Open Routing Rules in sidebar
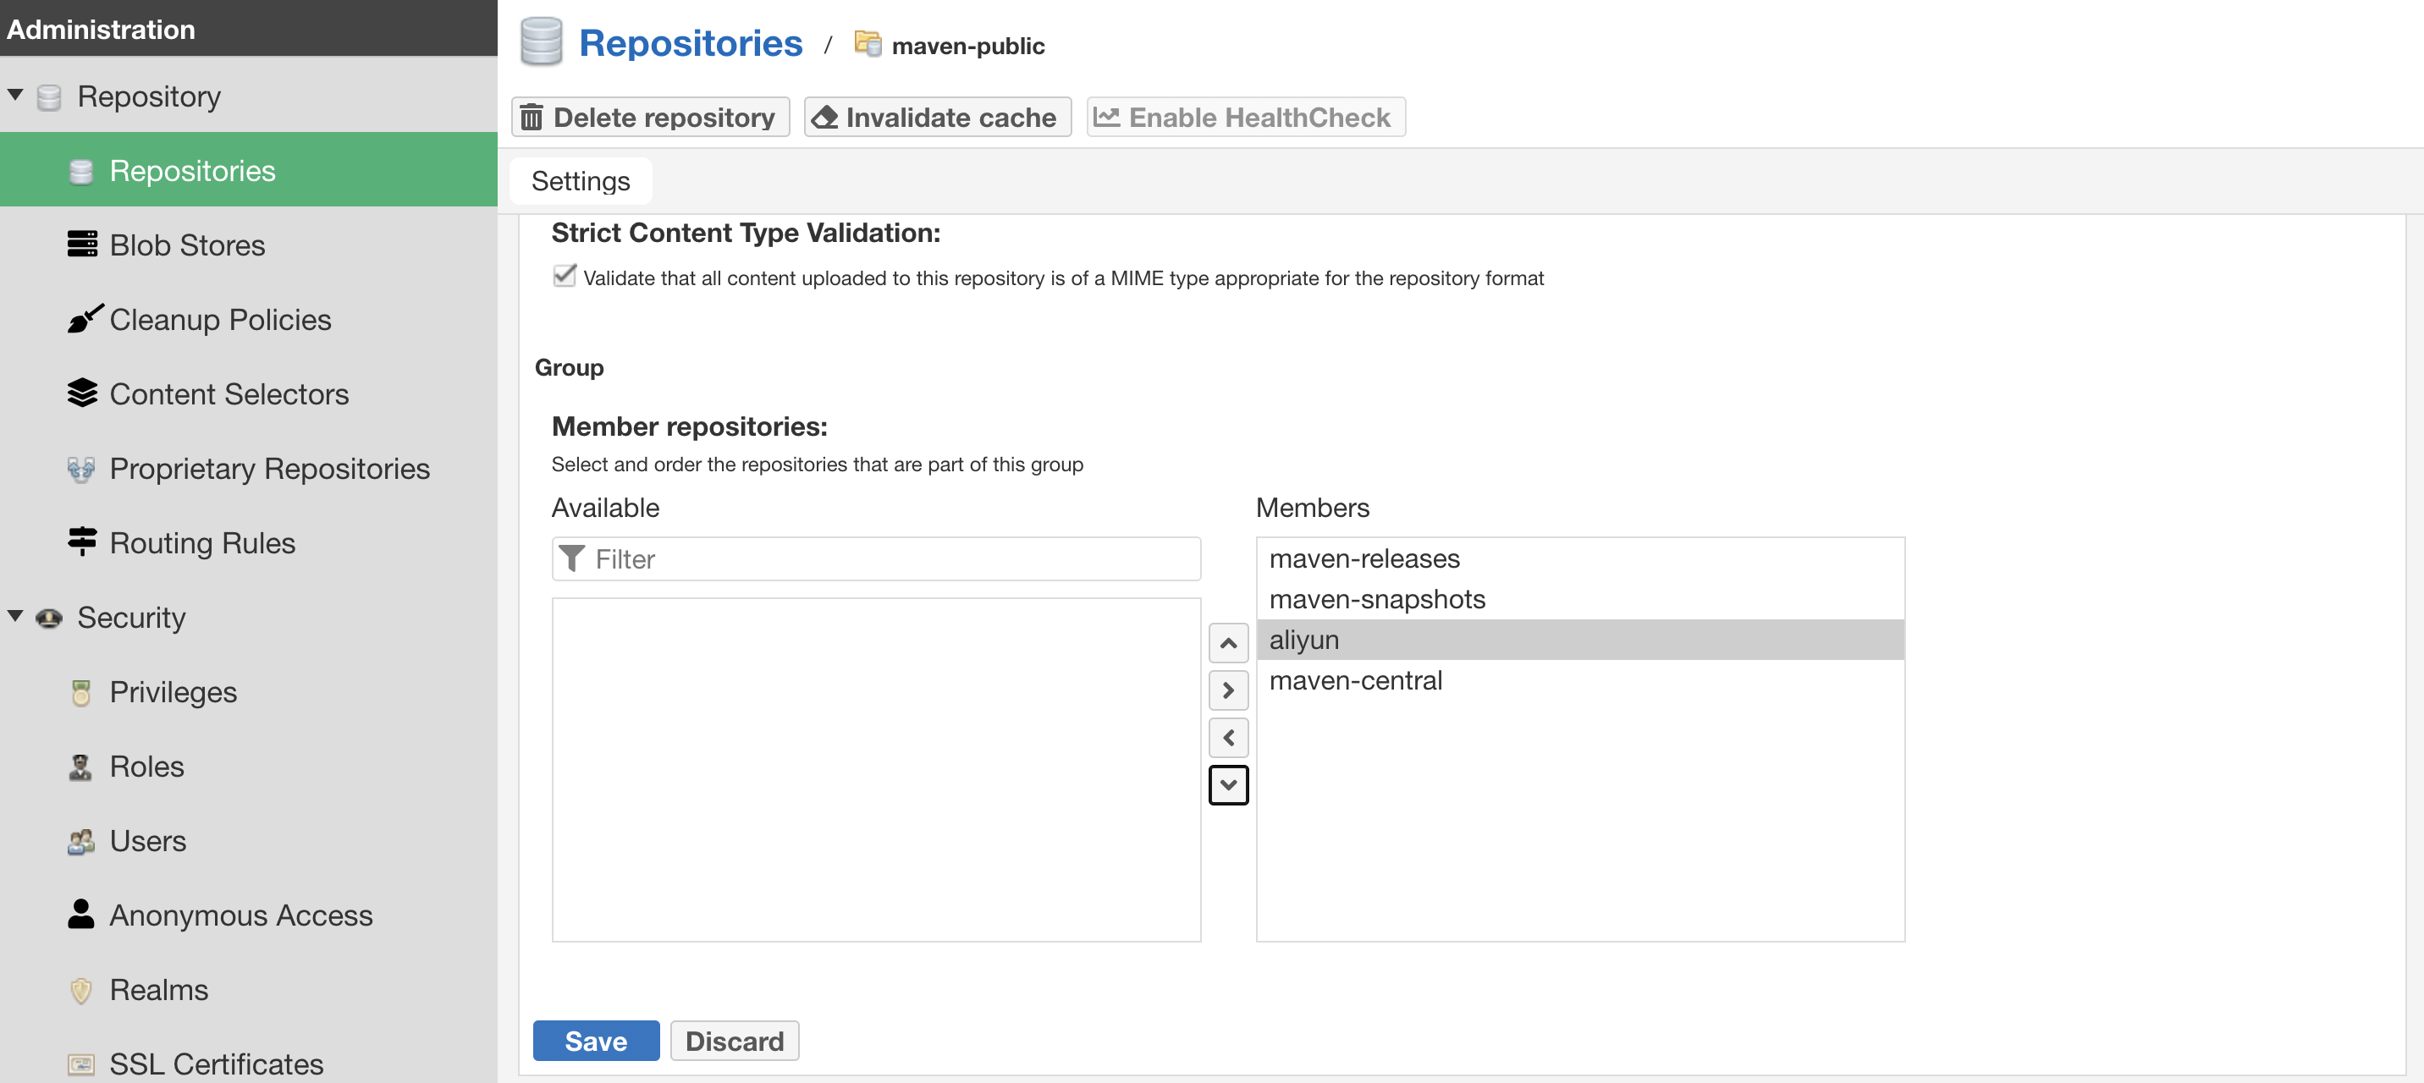 tap(202, 543)
